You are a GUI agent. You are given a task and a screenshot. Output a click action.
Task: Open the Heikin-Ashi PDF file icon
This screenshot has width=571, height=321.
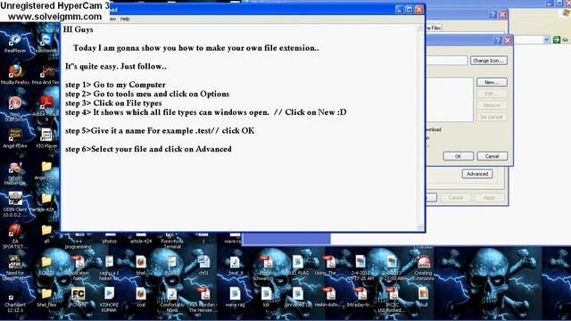coord(329,294)
